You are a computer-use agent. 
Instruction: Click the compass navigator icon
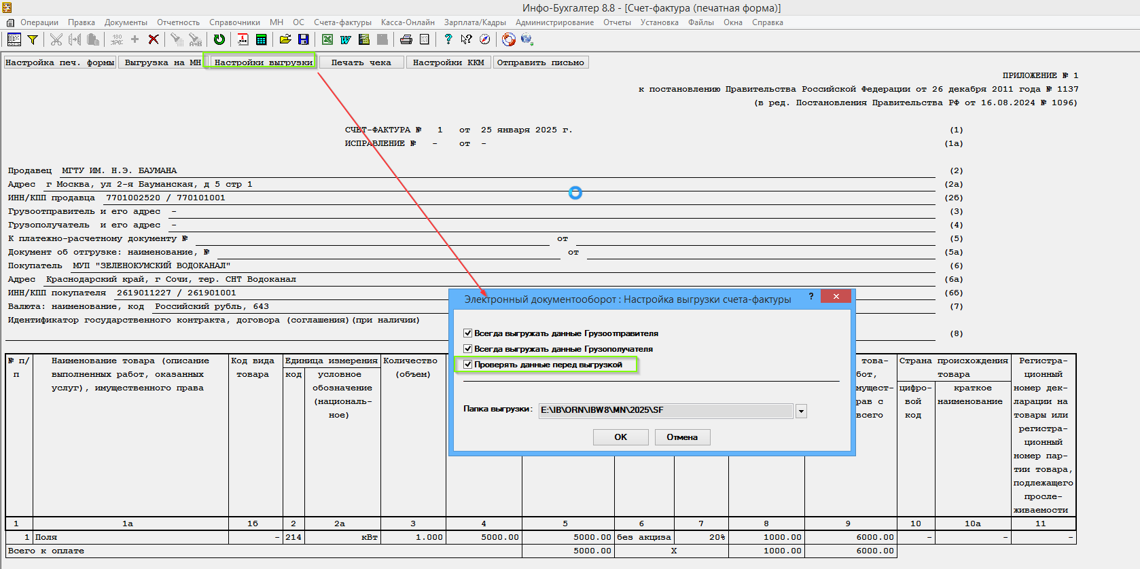[x=484, y=39]
